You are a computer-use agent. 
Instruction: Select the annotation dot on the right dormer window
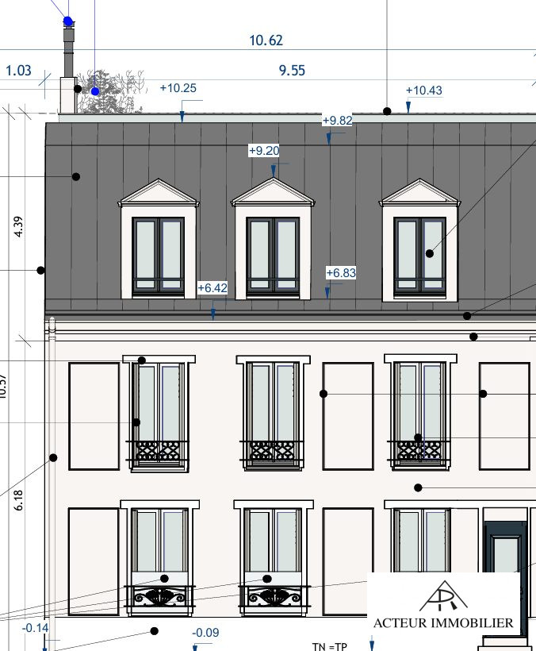(x=430, y=253)
